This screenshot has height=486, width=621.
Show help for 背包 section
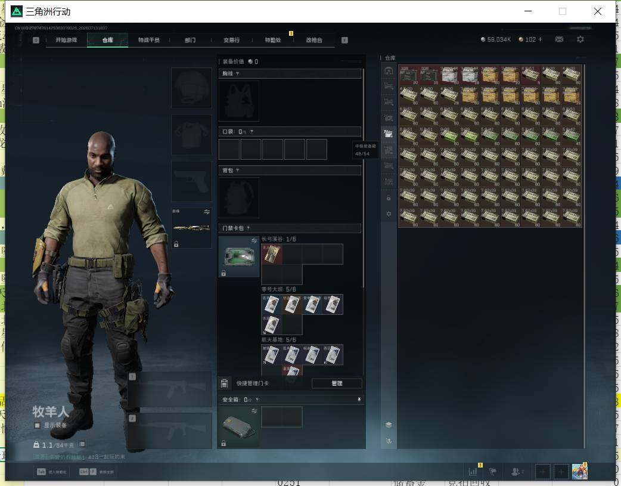(237, 171)
